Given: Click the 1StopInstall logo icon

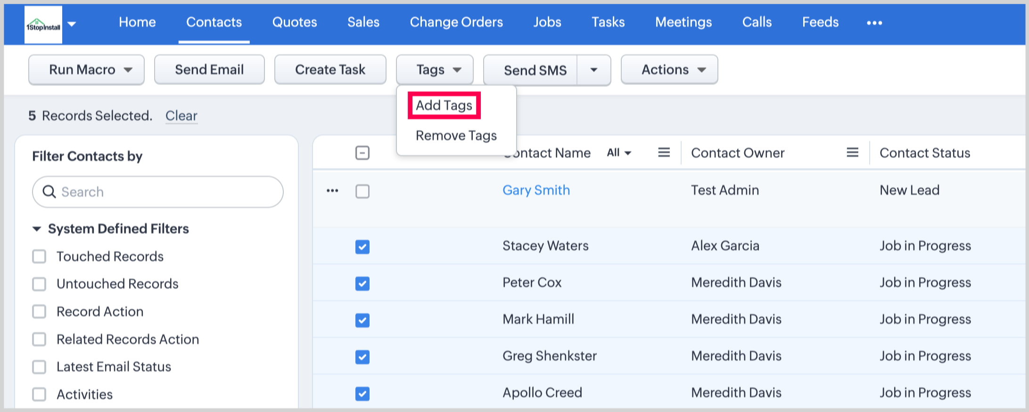Looking at the screenshot, I should (x=43, y=24).
